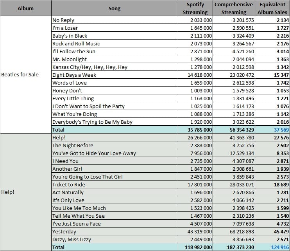Select the Mr. Moonlight song cell
Screen dimensions: 290x251
(115, 59)
